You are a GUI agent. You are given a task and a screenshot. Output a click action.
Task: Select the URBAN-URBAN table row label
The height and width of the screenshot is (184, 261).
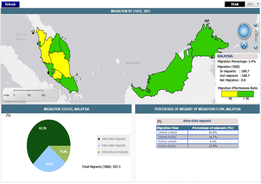[x=172, y=133]
